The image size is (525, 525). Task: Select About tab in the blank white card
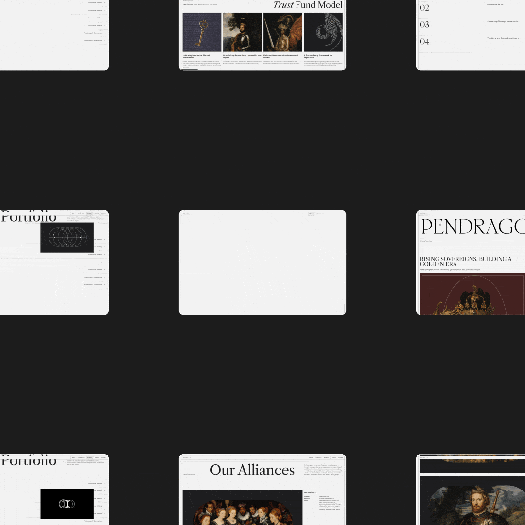click(x=311, y=214)
